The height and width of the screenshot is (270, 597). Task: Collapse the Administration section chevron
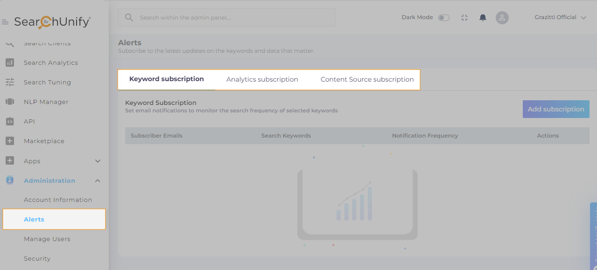(x=98, y=180)
